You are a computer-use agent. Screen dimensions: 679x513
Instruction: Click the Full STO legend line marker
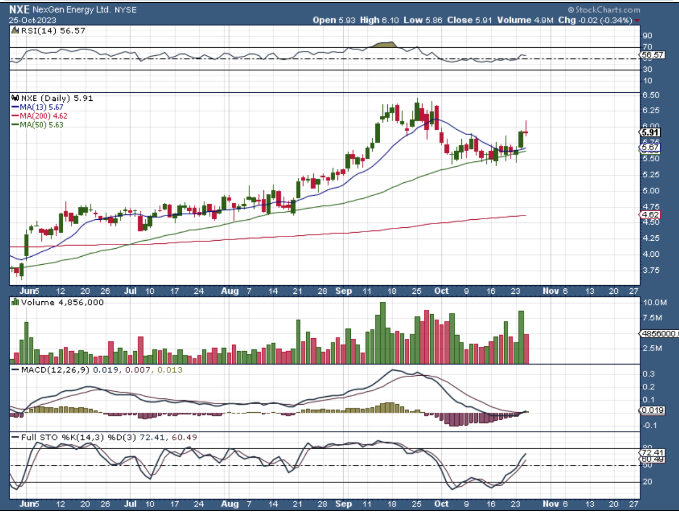(16, 437)
